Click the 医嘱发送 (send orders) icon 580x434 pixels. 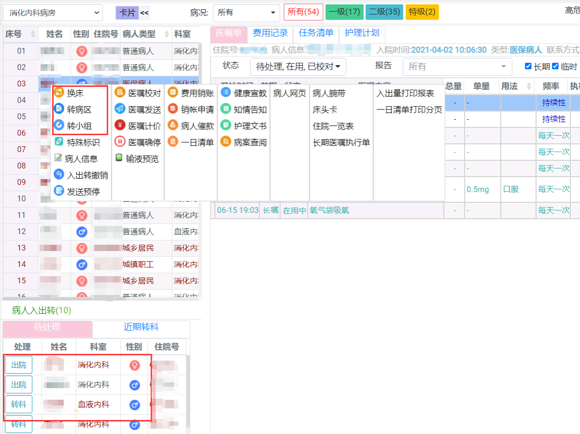point(141,110)
